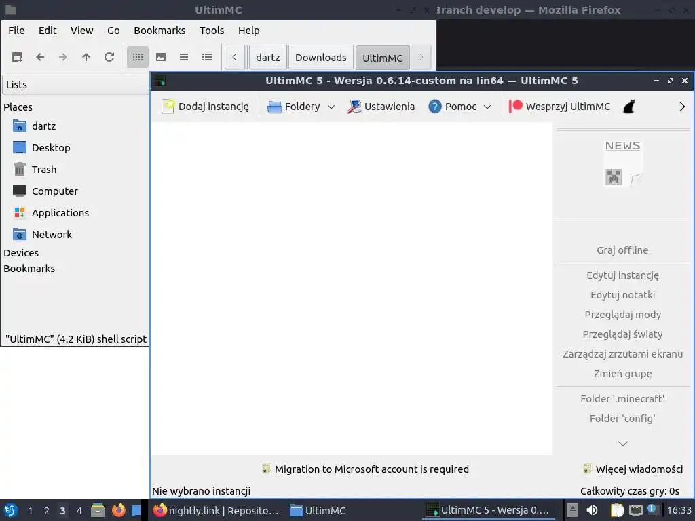Open Tools menu in file manager
Viewport: 695px width, 521px height.
pos(212,31)
